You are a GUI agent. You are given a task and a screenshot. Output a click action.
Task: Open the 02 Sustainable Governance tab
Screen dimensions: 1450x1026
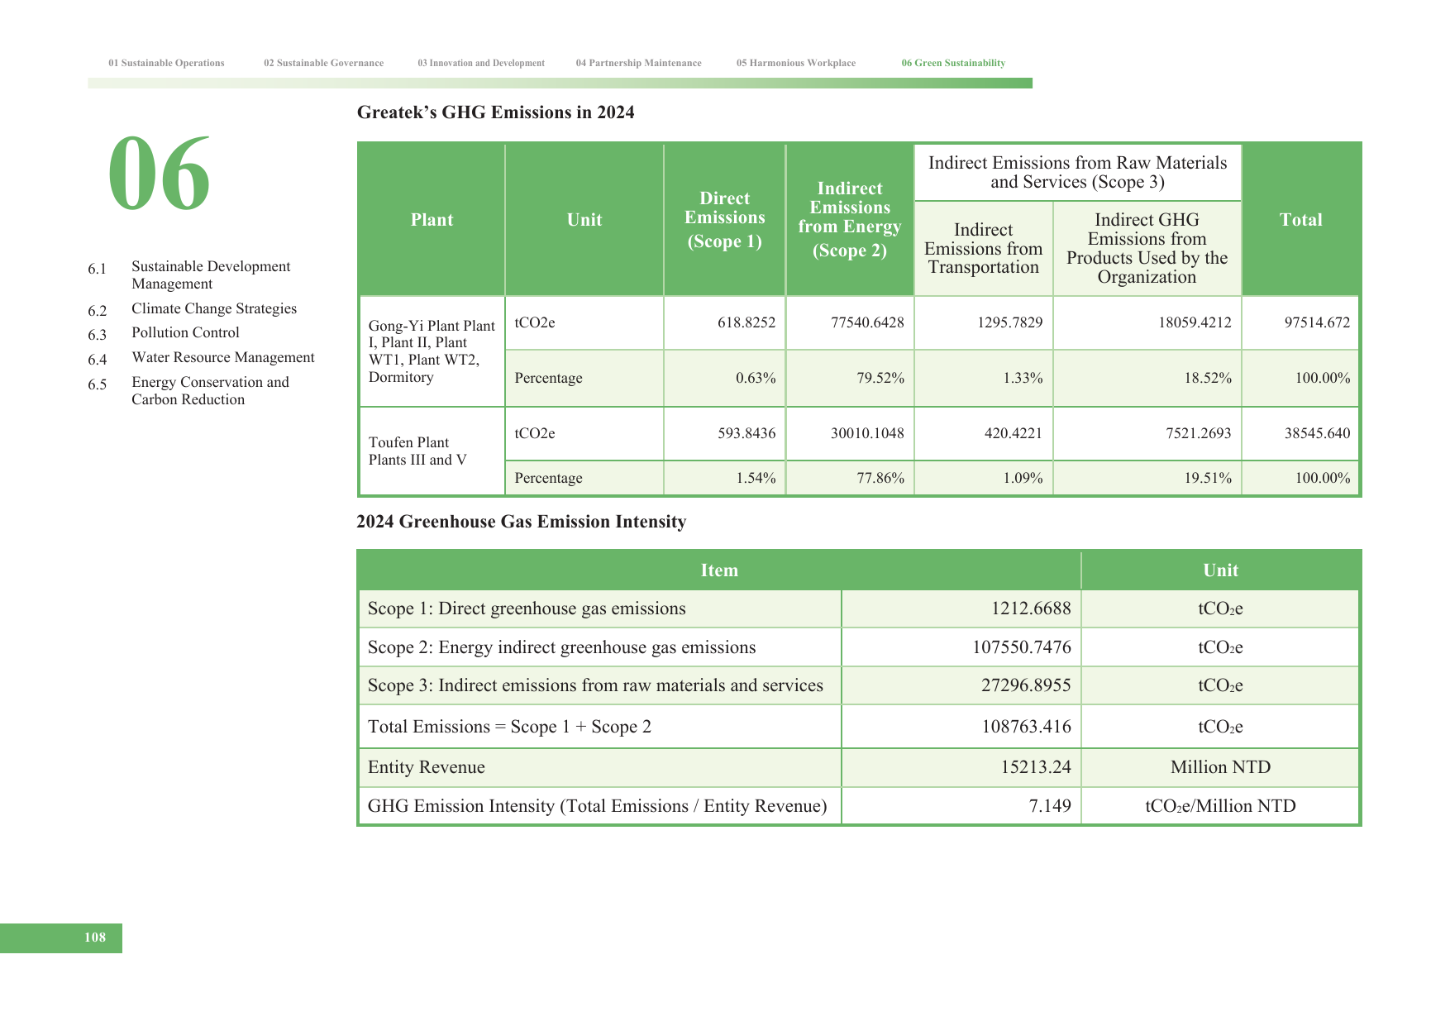[x=324, y=63]
